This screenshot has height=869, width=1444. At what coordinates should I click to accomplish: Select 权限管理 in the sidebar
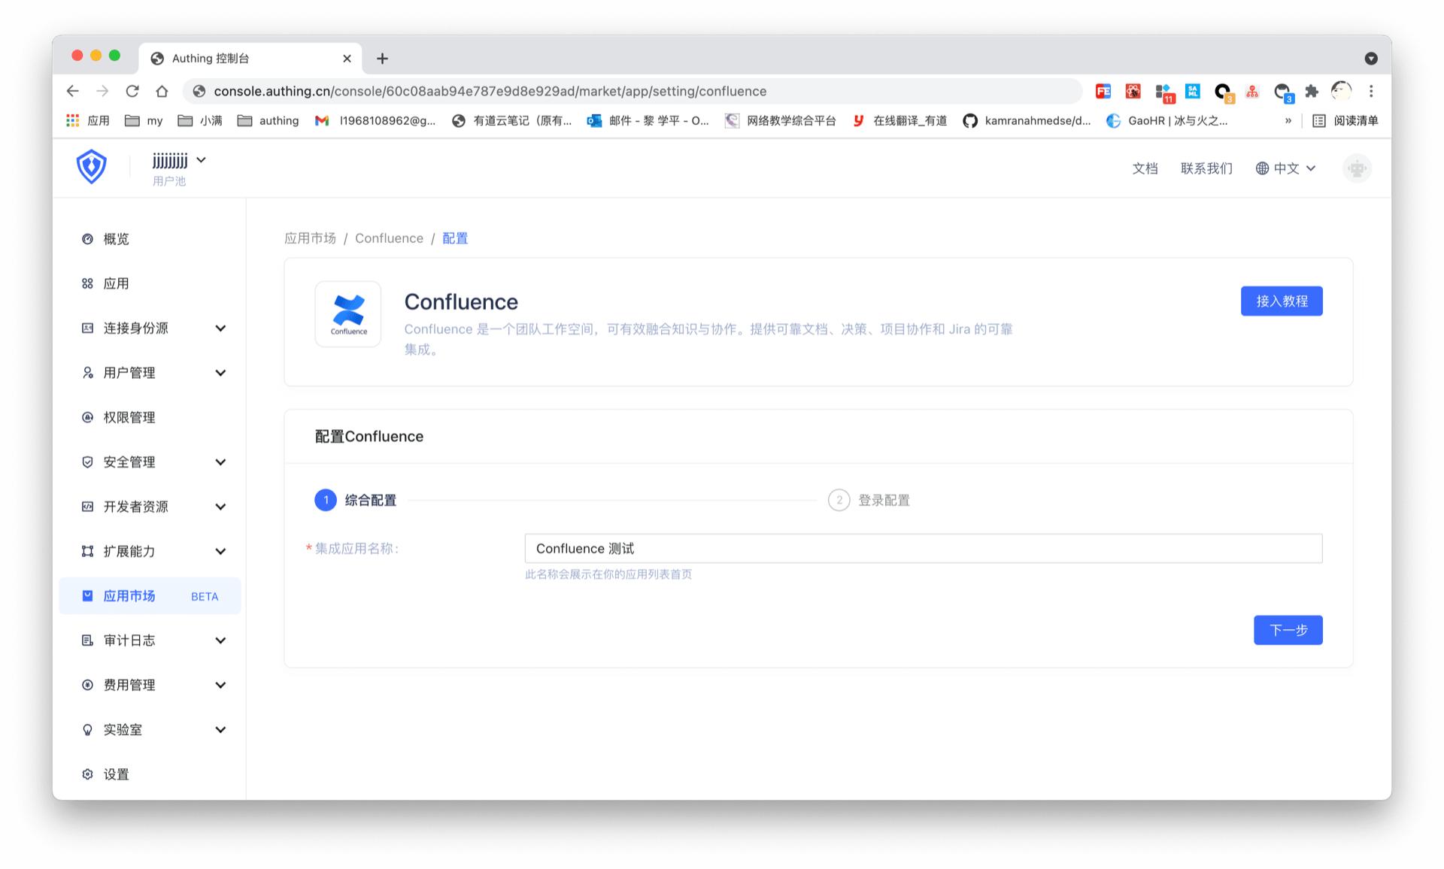[x=150, y=417]
